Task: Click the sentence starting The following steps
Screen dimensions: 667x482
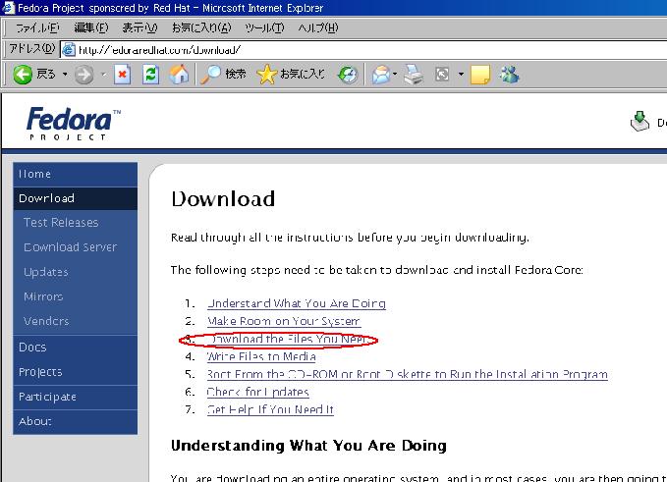Action: pyautogui.click(x=377, y=270)
